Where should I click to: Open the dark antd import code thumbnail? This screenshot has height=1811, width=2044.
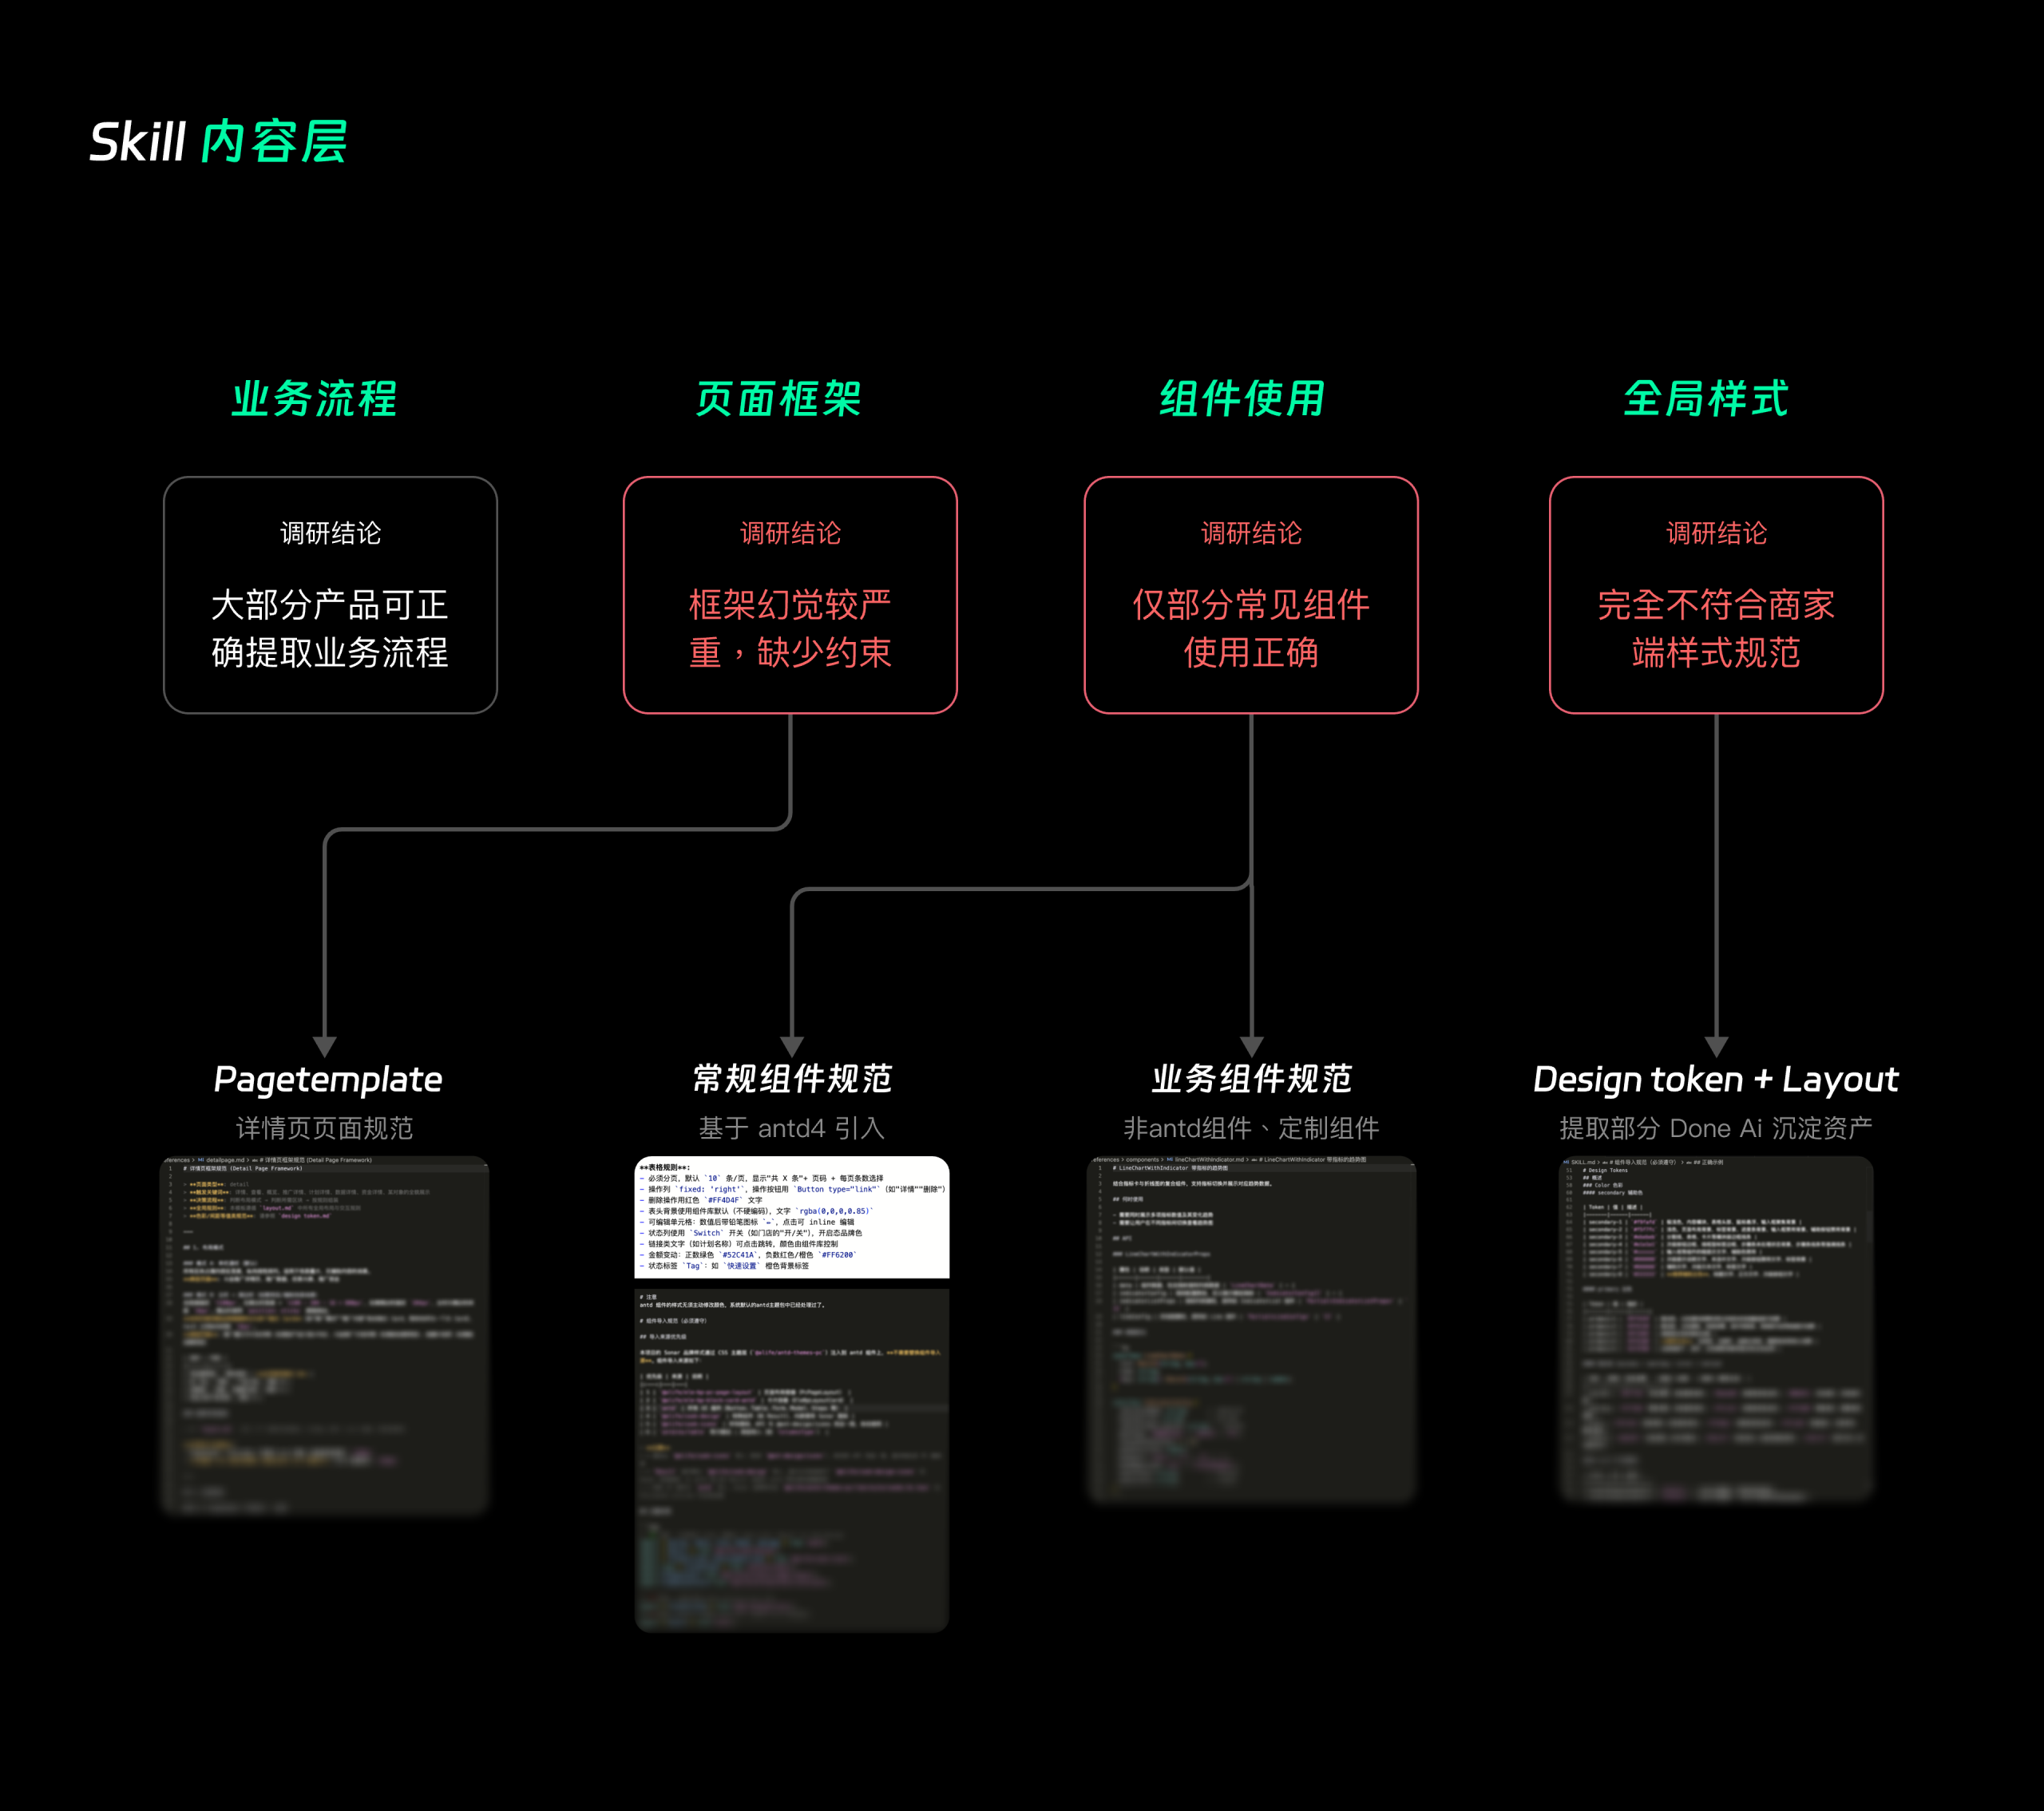pos(792,1460)
